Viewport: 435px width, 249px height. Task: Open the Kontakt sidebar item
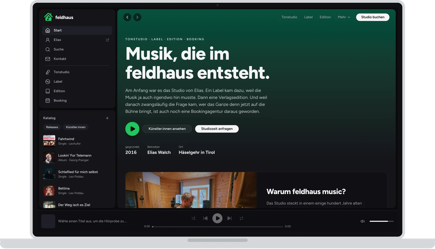pyautogui.click(x=77, y=59)
